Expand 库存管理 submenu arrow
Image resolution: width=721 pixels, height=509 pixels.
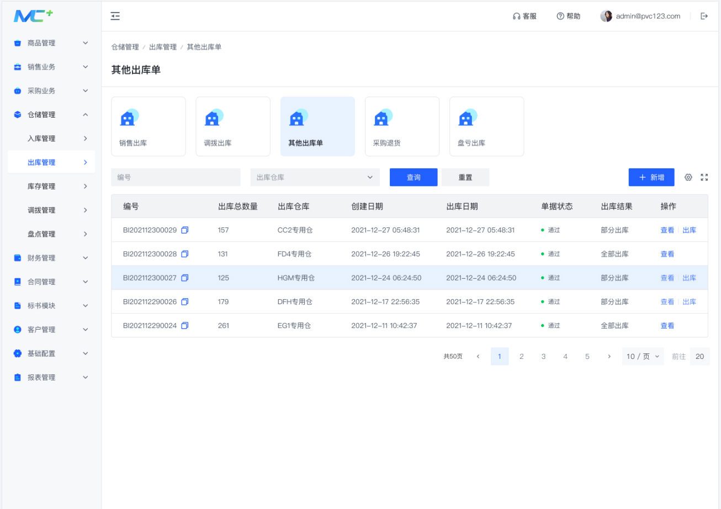click(x=86, y=186)
